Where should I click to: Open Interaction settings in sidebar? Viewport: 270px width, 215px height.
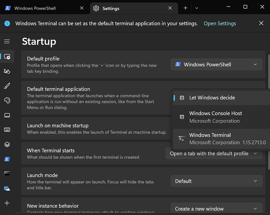coord(7,71)
